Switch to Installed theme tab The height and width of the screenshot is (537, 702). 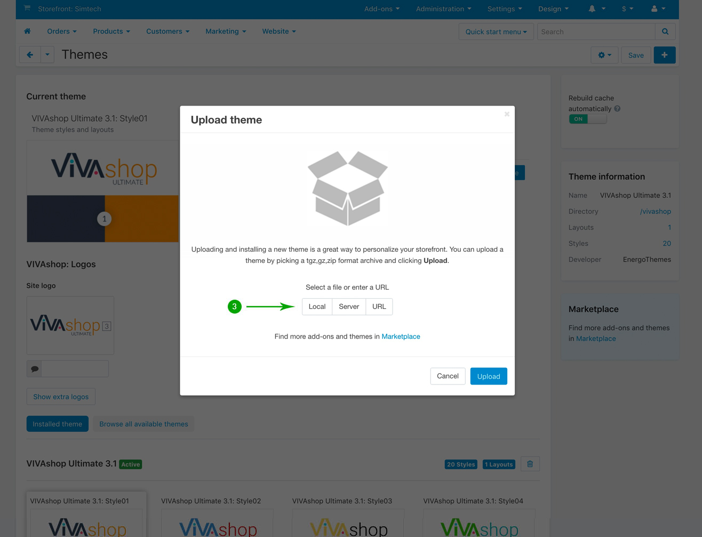pyautogui.click(x=58, y=424)
